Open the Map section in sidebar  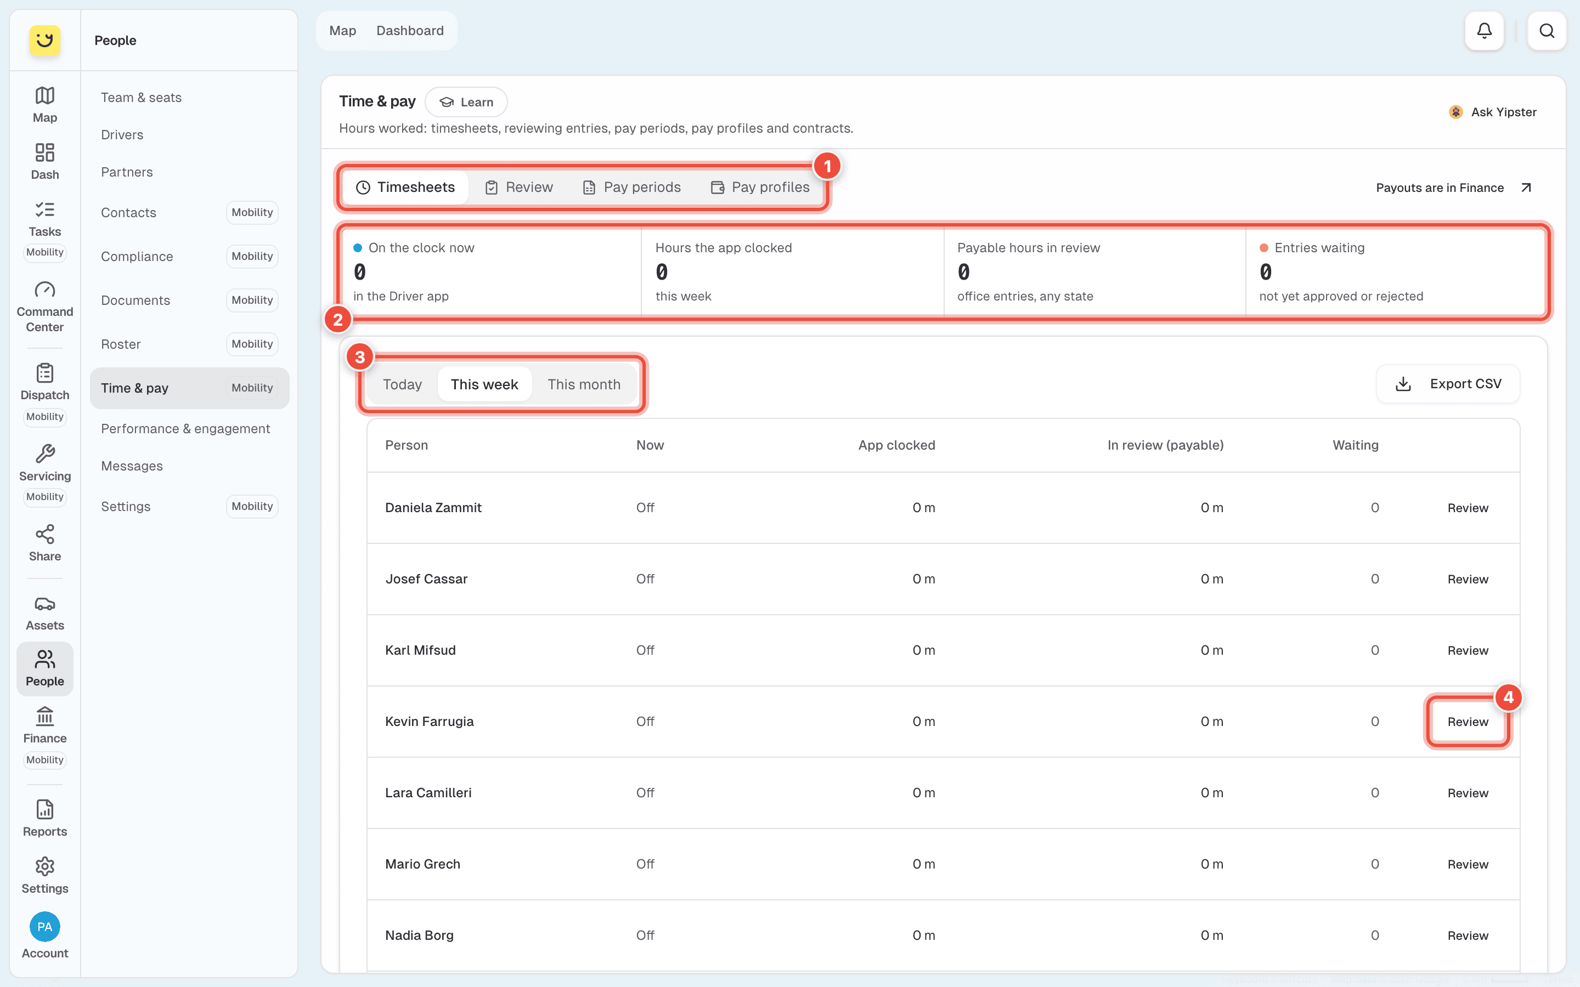44,104
